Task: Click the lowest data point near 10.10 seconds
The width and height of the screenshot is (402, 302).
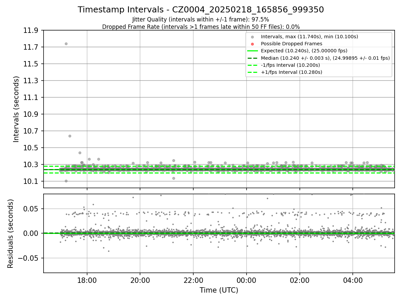Action: pos(66,181)
